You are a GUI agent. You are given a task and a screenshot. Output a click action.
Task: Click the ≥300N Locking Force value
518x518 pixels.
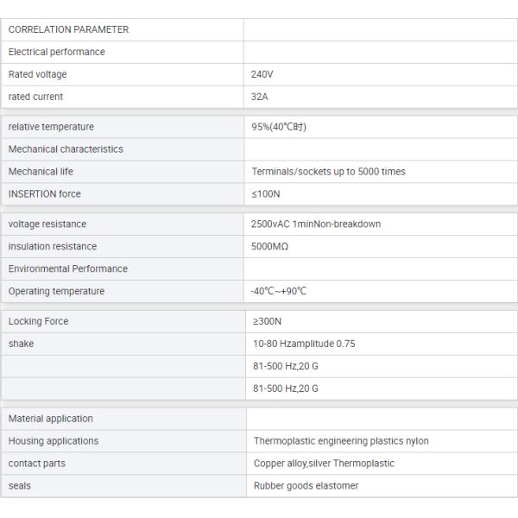[267, 321]
